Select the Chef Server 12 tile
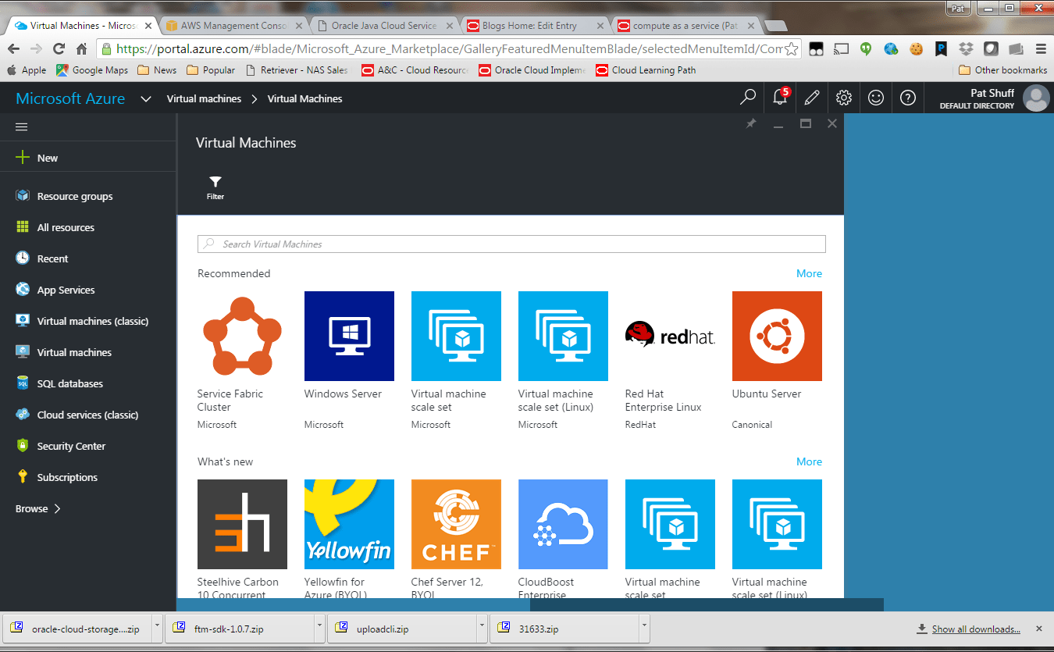This screenshot has width=1054, height=652. [456, 539]
